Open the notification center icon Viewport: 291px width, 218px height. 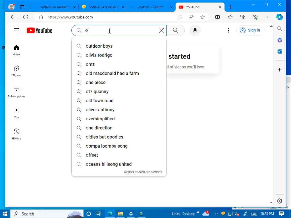point(282,214)
